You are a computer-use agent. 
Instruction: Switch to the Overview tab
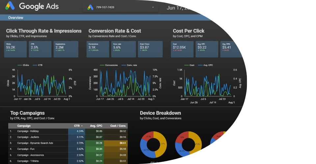click(15, 18)
